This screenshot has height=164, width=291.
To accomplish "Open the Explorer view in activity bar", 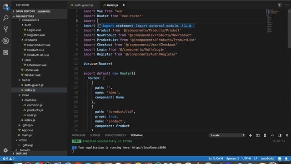I will pos(6,7).
